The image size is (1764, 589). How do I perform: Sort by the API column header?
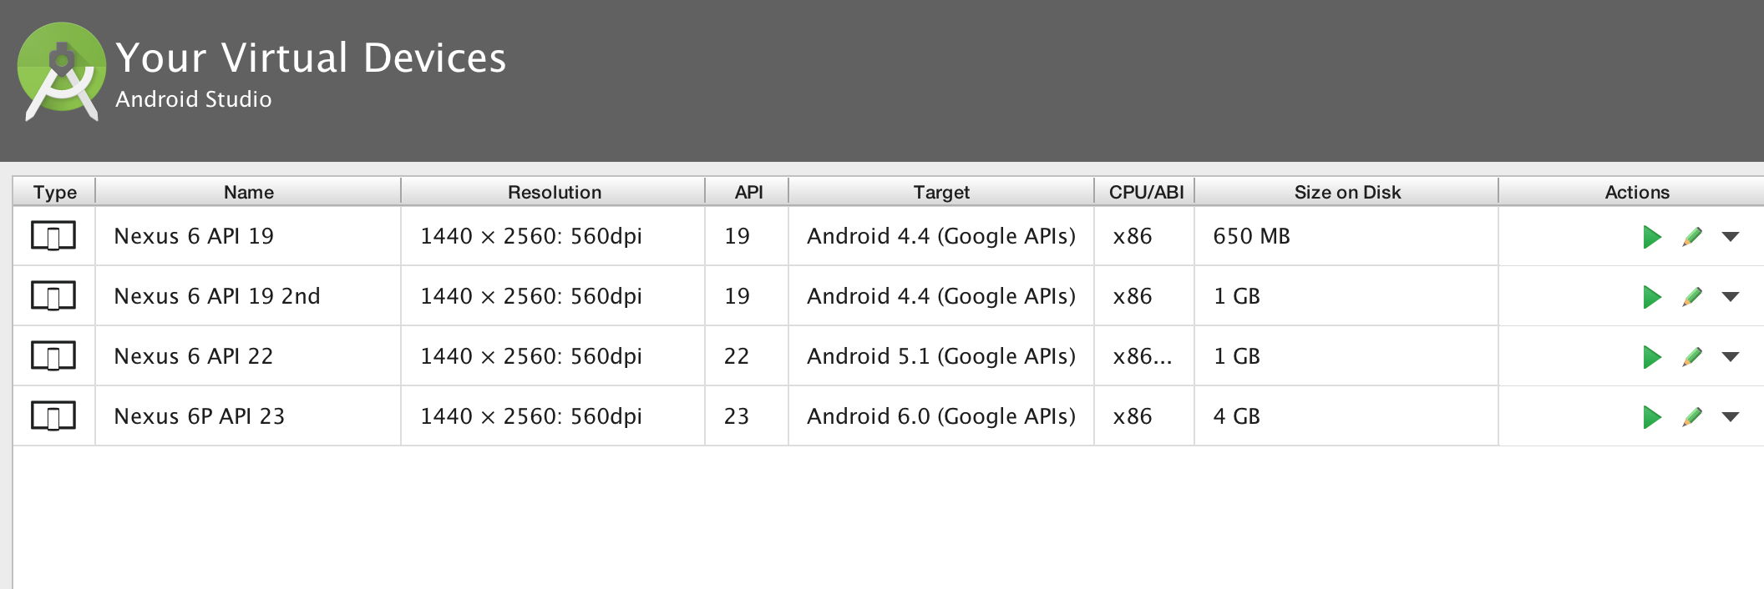pyautogui.click(x=748, y=192)
